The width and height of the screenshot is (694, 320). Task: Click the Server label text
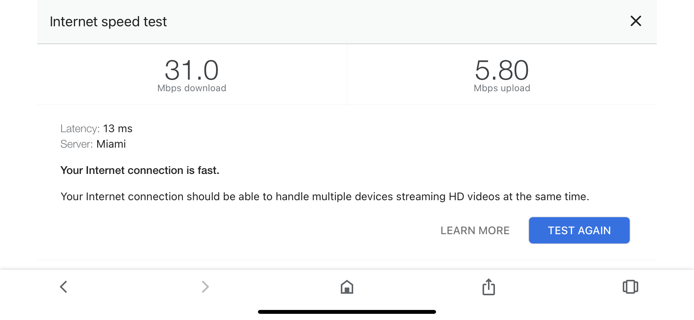pos(77,144)
